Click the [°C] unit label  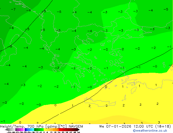click(63, 126)
